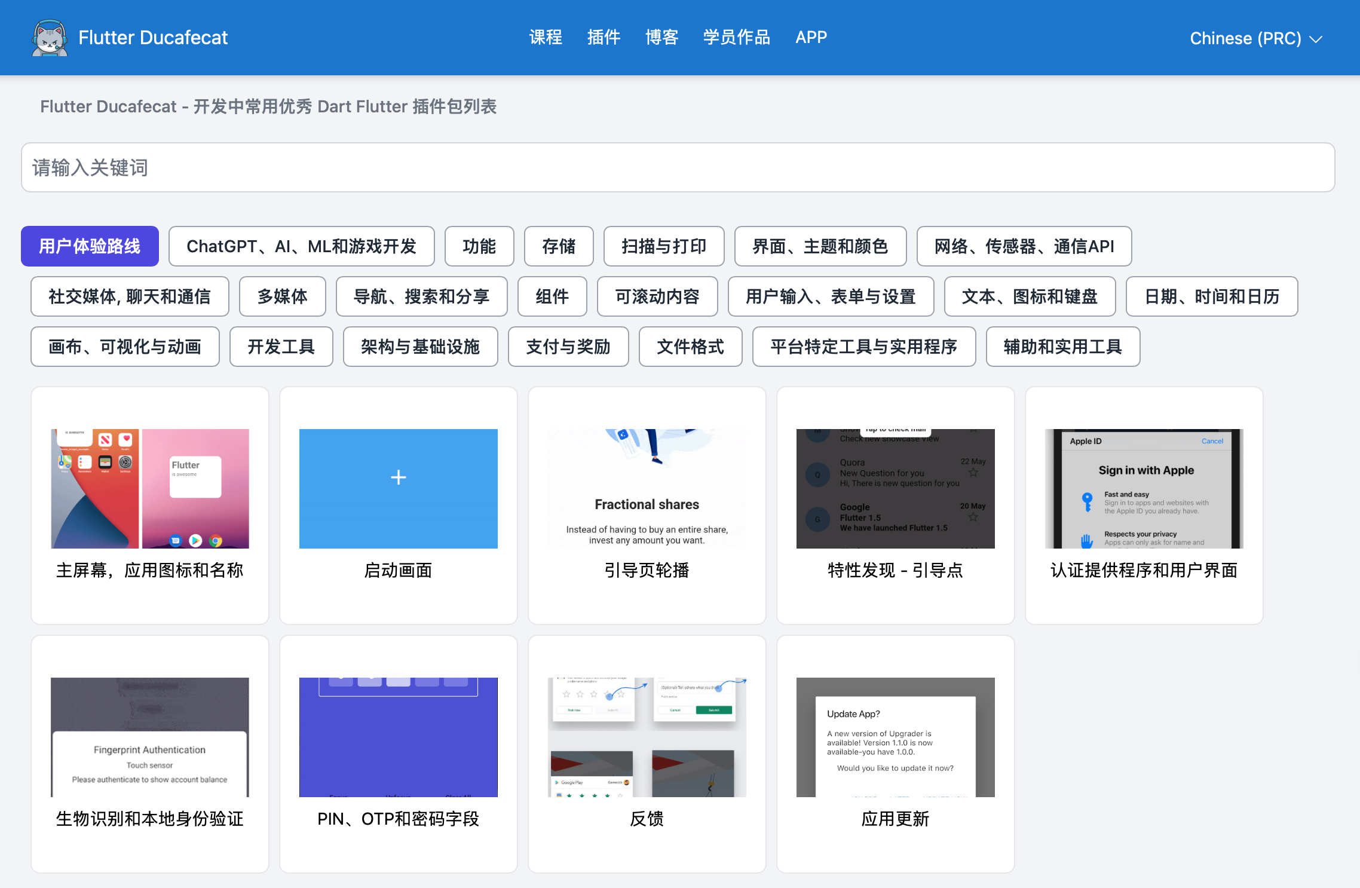Click the 启动画面 plus icon

click(397, 477)
